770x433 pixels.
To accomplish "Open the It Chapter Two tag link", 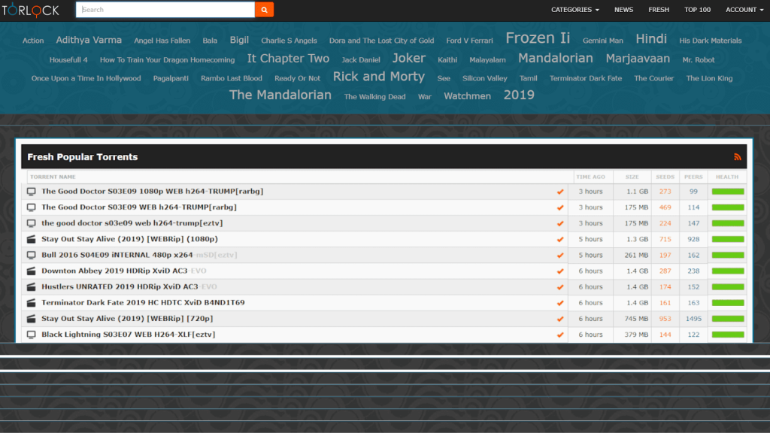I will [288, 59].
